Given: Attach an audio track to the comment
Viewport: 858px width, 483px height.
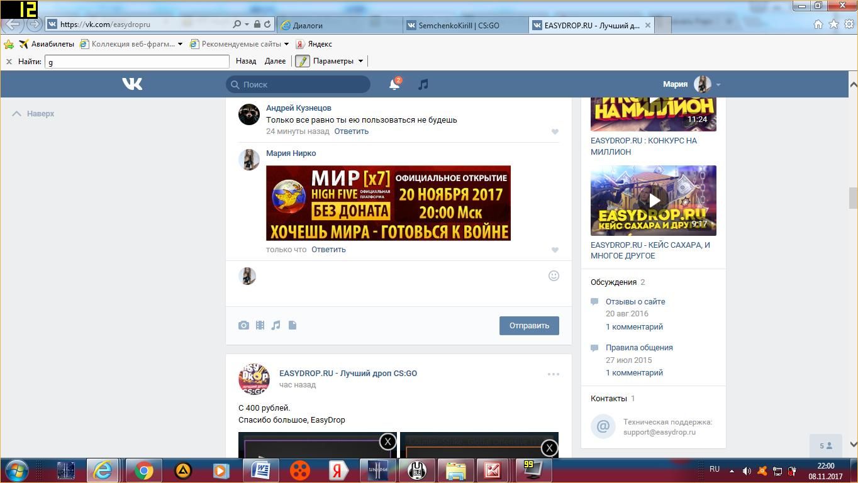Looking at the screenshot, I should tap(276, 325).
